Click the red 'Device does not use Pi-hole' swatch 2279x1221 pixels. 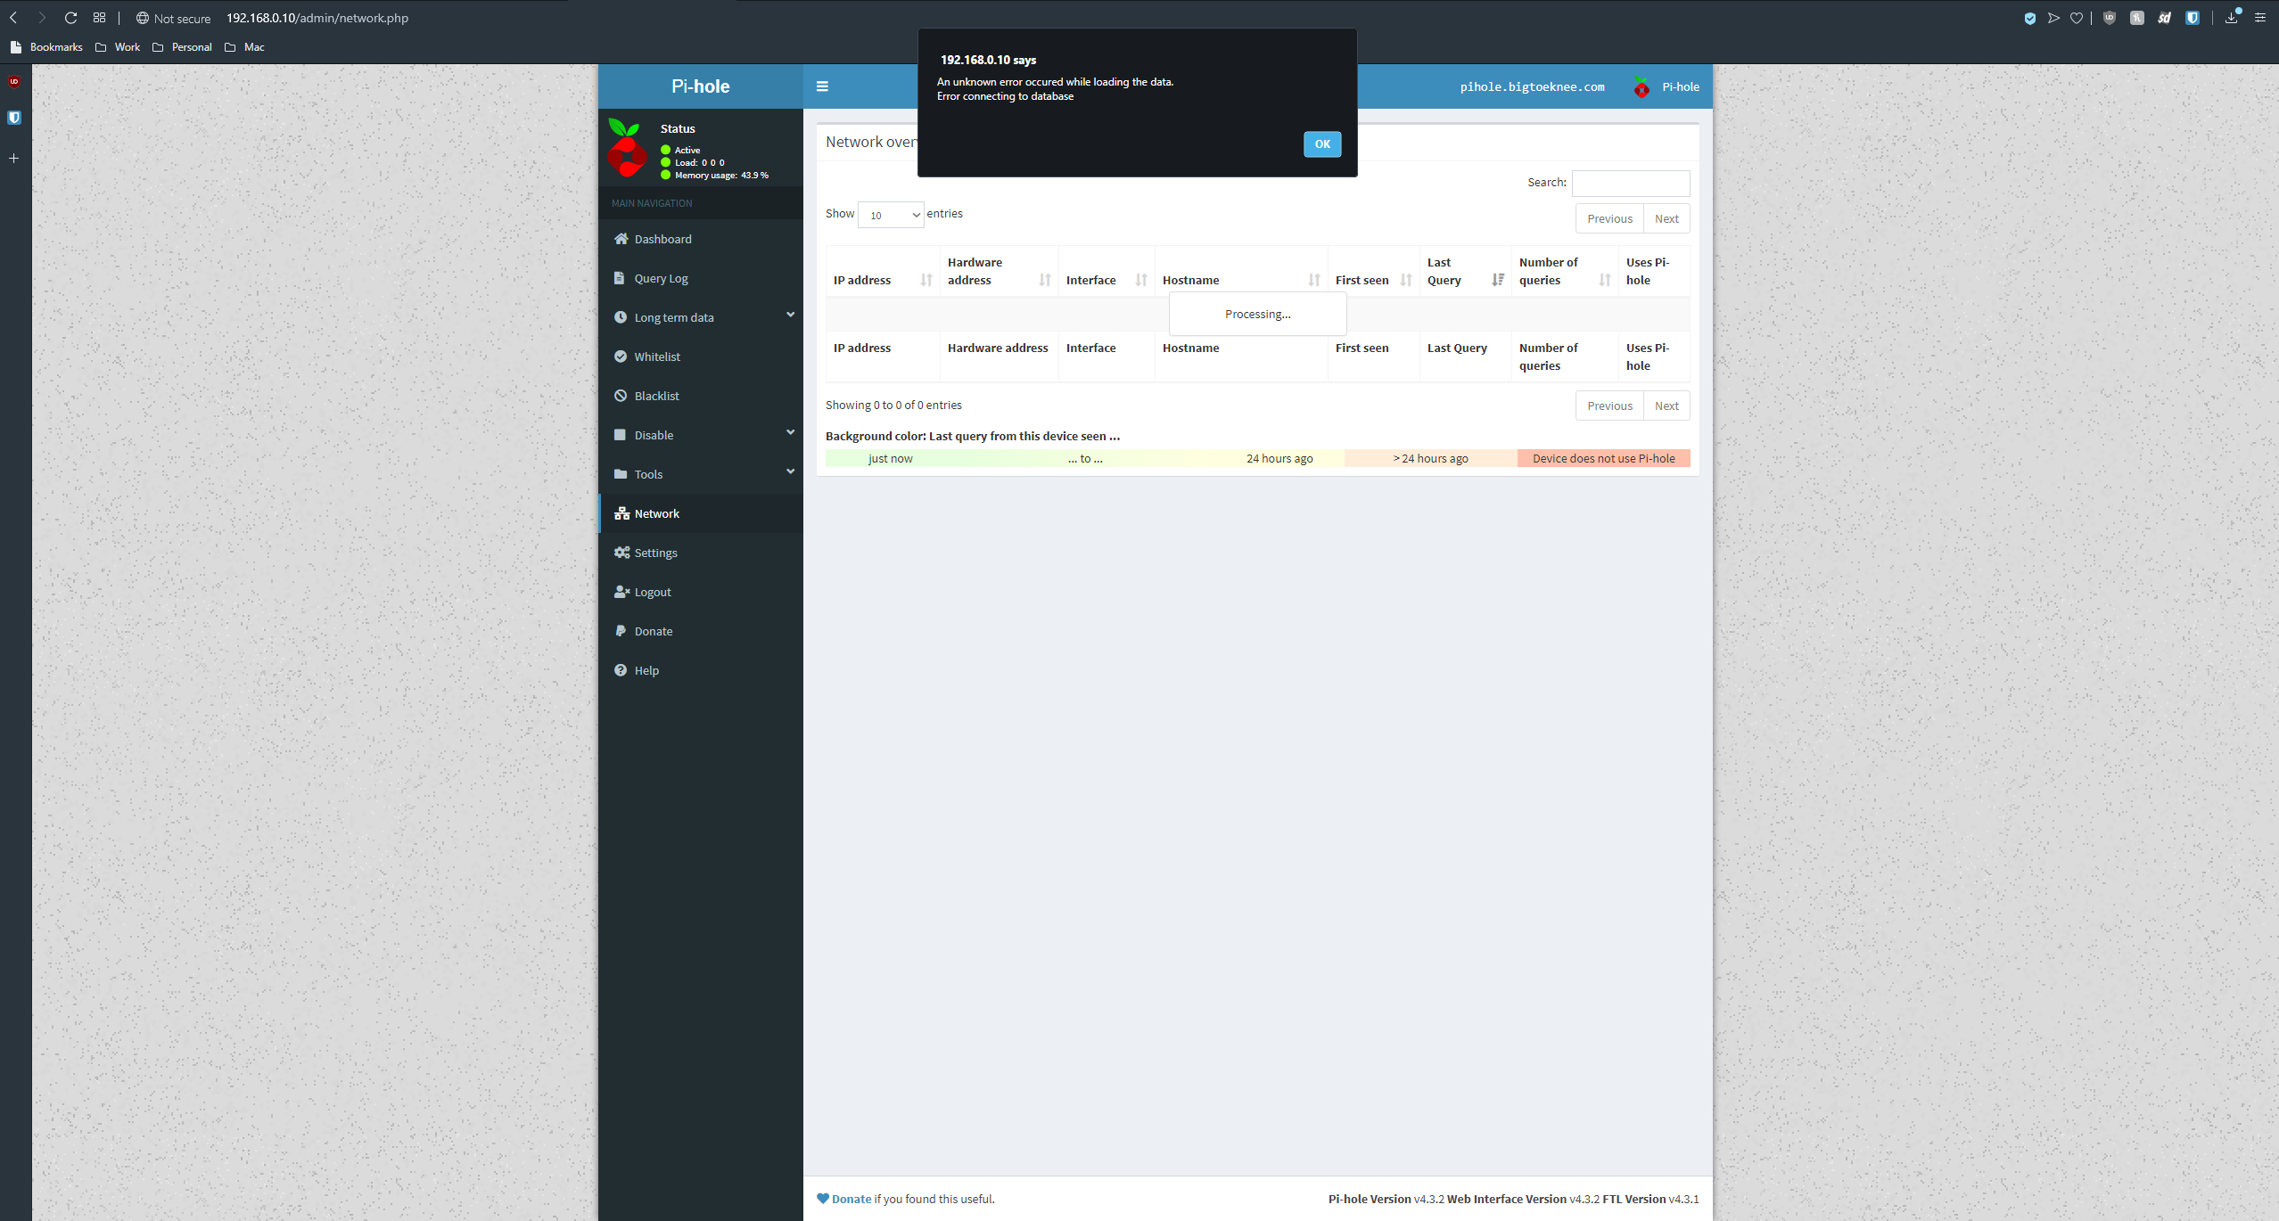click(1603, 458)
